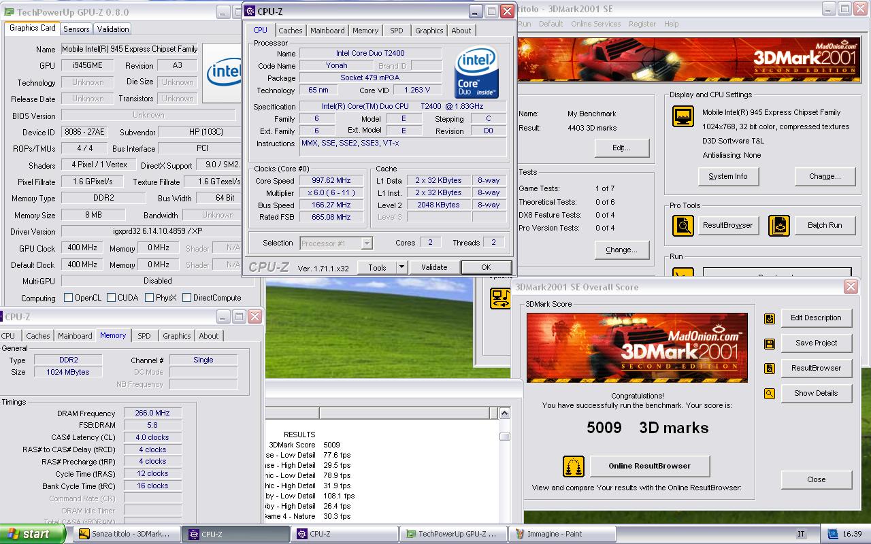Click the tray clock showing 16.39

[852, 534]
